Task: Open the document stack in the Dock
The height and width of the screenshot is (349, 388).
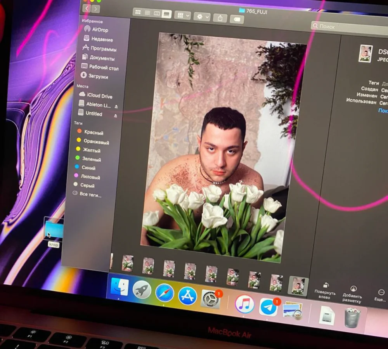Action: click(327, 315)
